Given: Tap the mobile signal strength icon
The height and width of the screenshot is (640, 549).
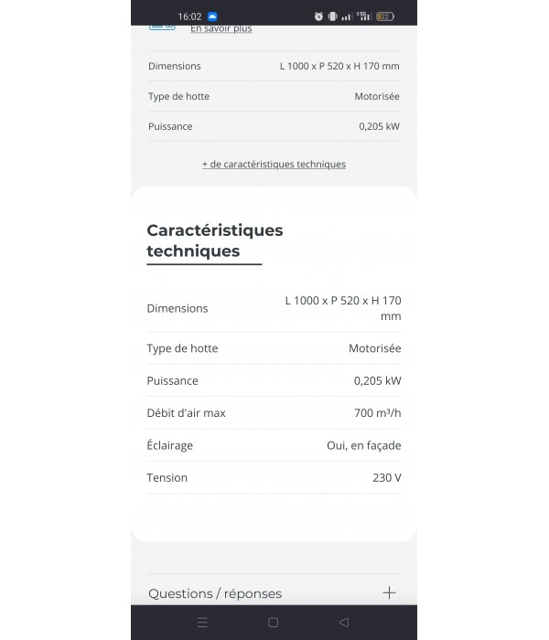Looking at the screenshot, I should (347, 16).
